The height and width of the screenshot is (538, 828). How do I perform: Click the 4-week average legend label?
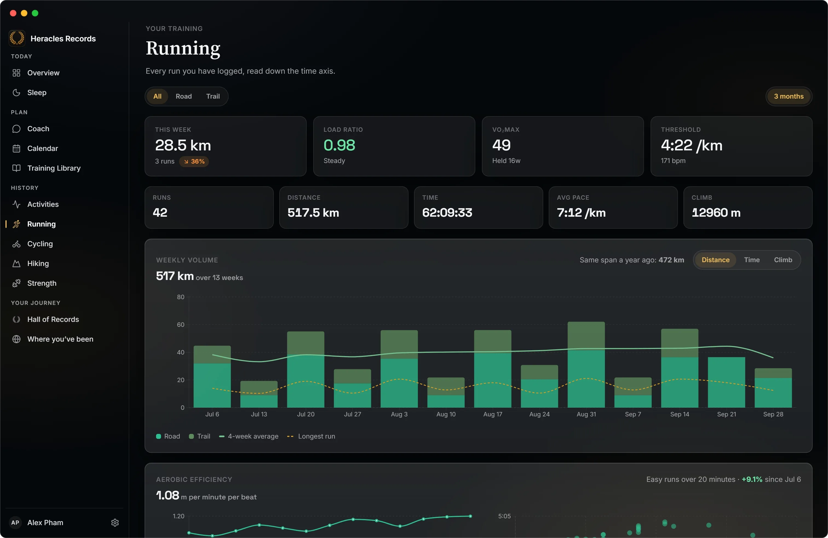coord(253,436)
